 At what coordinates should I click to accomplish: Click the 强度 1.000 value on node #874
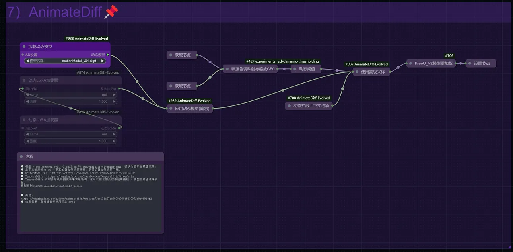pyautogui.click(x=103, y=101)
